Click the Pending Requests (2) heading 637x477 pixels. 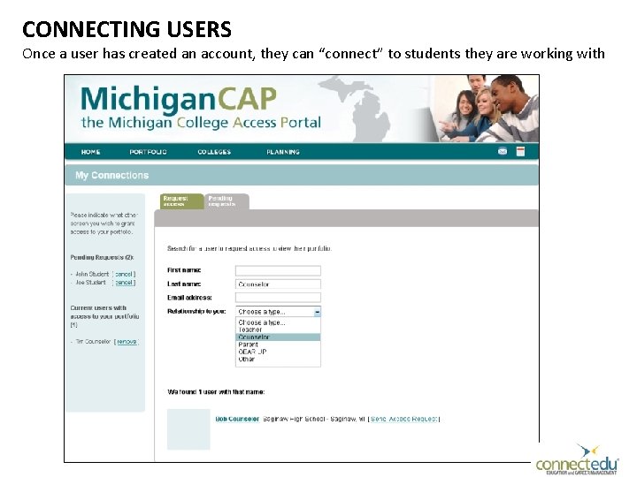coord(102,258)
